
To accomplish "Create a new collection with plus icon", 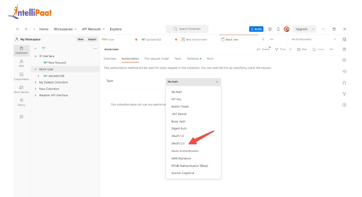I will 35,48.
